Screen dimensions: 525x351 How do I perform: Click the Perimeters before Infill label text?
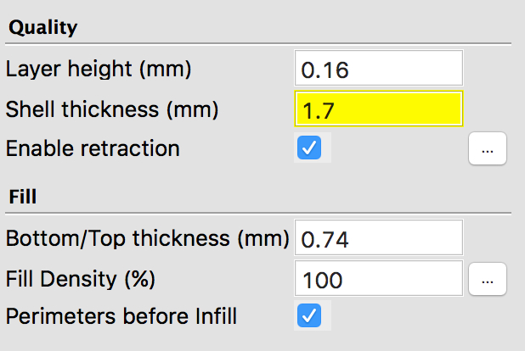pos(121,316)
